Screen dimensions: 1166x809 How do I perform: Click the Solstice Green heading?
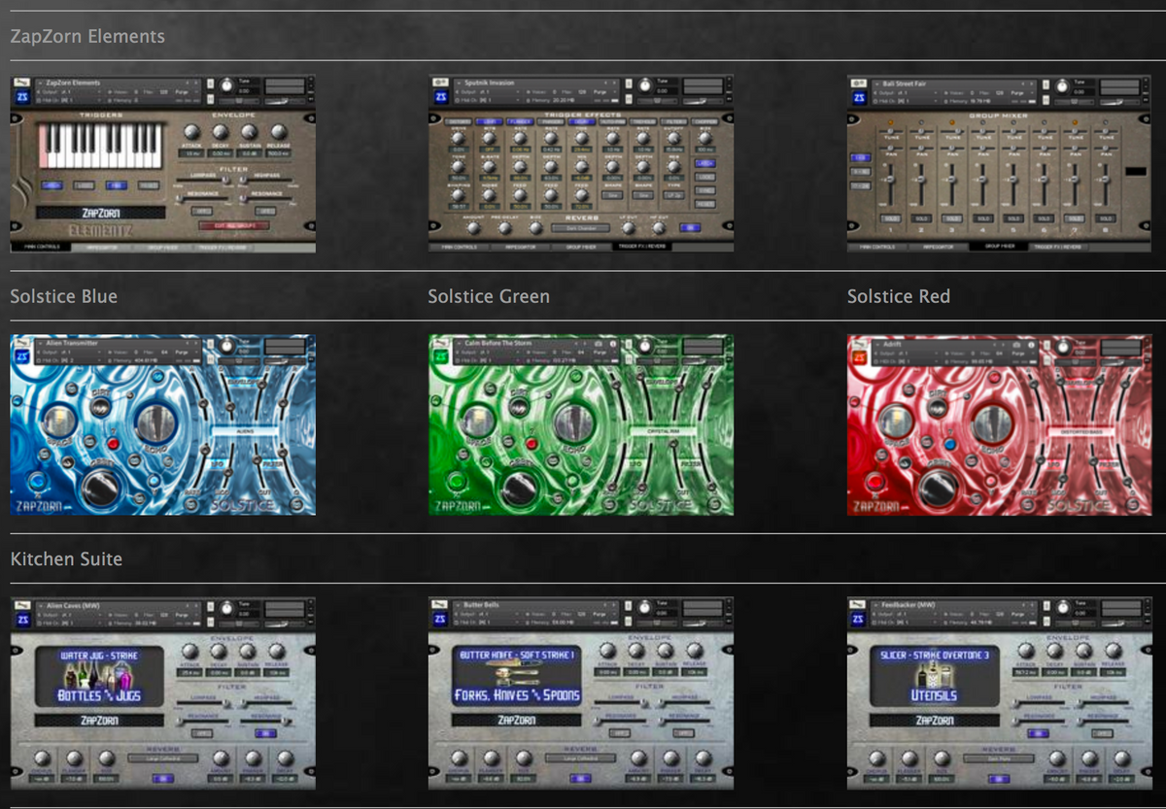tap(489, 296)
